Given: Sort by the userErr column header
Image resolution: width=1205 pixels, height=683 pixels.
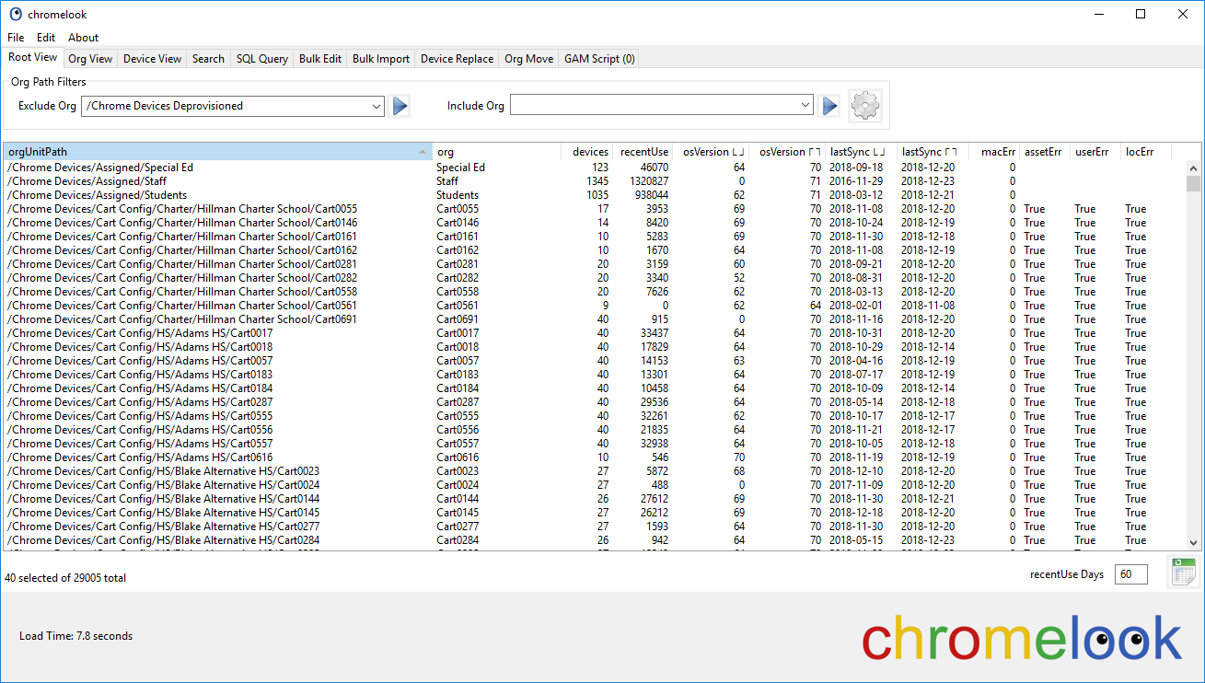Looking at the screenshot, I should pyautogui.click(x=1095, y=152).
